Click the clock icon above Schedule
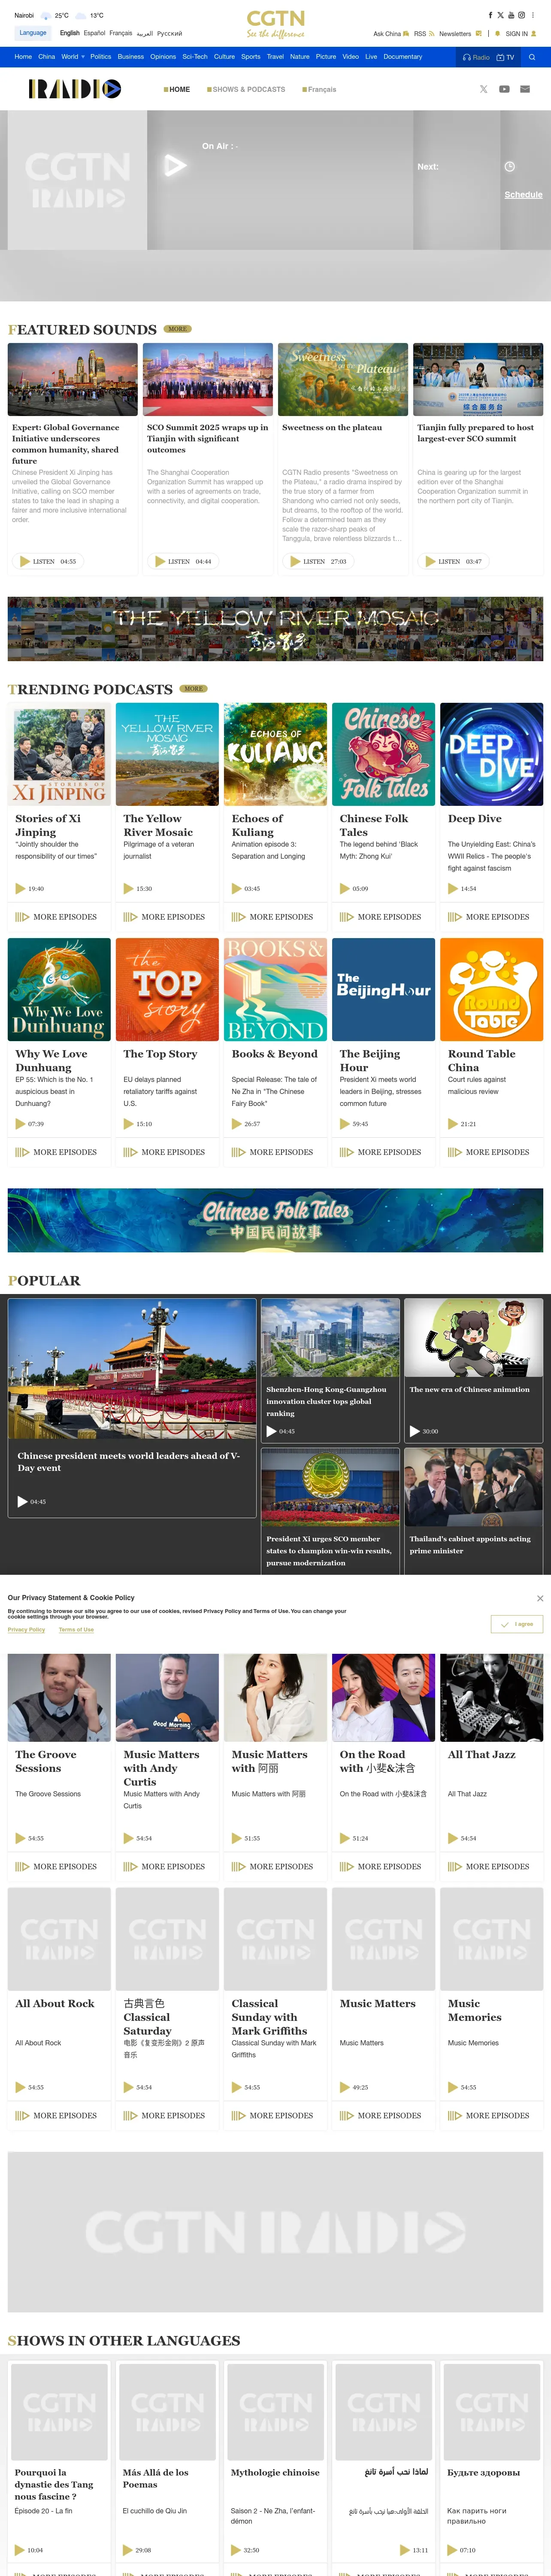This screenshot has height=2576, width=551. [x=510, y=167]
